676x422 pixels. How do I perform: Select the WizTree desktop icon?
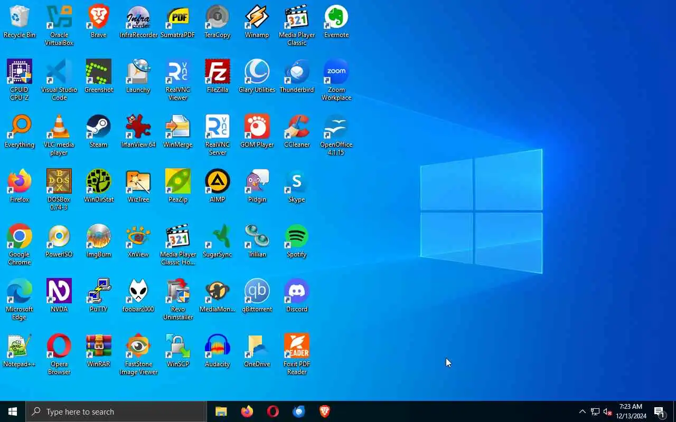pyautogui.click(x=138, y=187)
